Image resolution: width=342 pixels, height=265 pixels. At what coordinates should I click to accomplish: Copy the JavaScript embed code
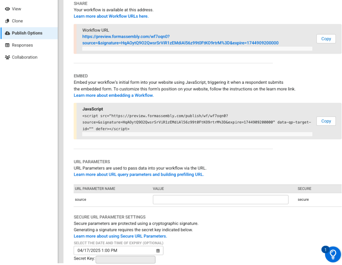[x=326, y=121]
